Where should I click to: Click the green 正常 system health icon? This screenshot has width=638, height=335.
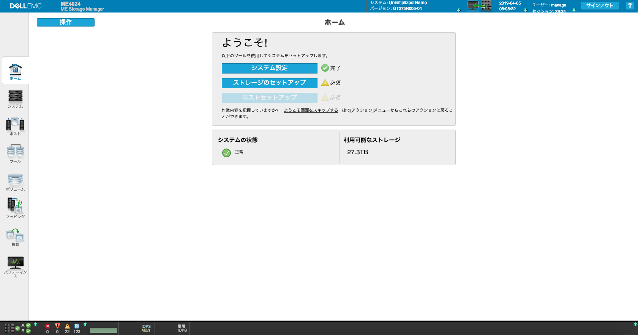[226, 153]
